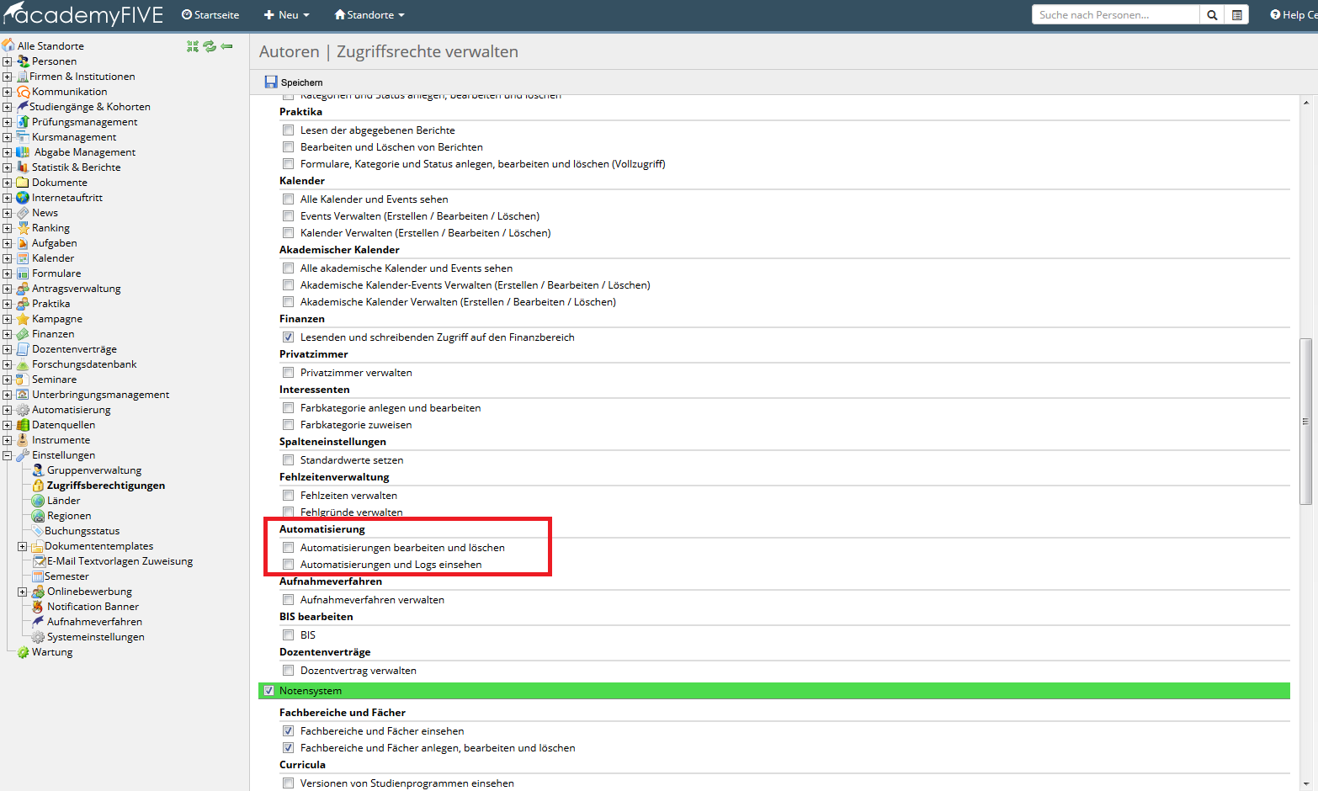Hide sidebar using green left arrow
The image size is (1318, 791).
226,46
